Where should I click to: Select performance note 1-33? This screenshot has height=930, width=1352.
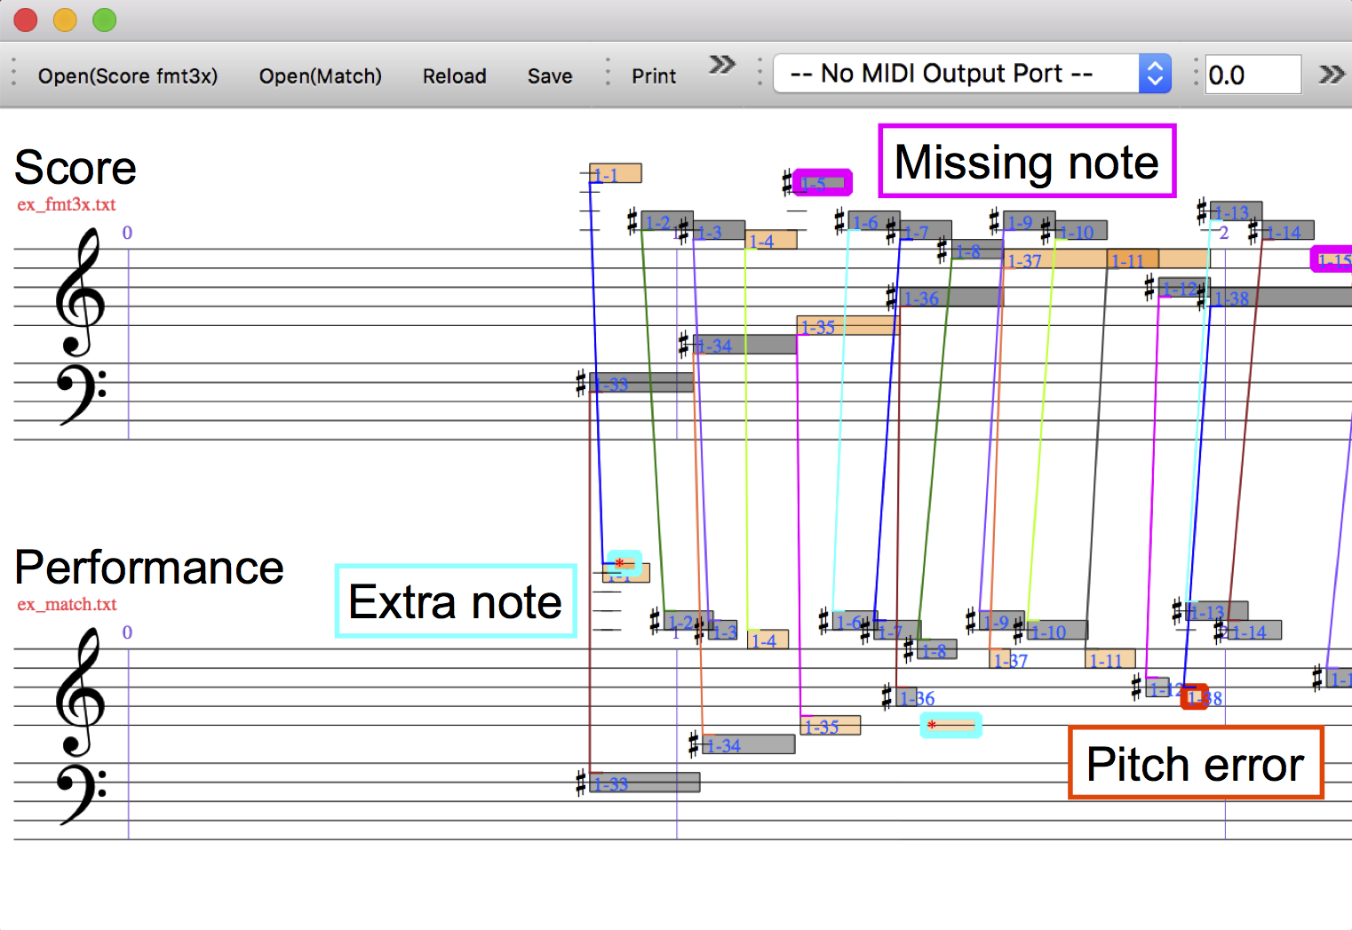pos(645,783)
